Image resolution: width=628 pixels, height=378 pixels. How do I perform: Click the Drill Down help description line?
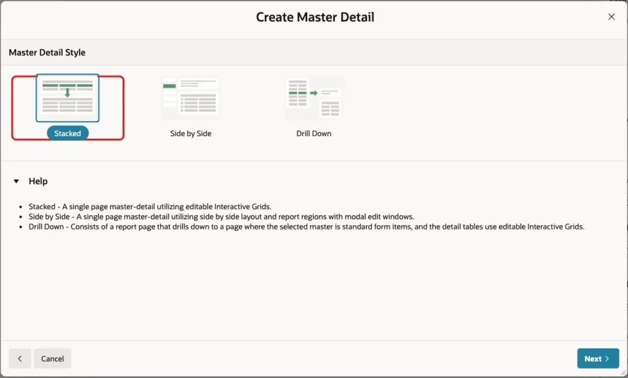(x=307, y=226)
